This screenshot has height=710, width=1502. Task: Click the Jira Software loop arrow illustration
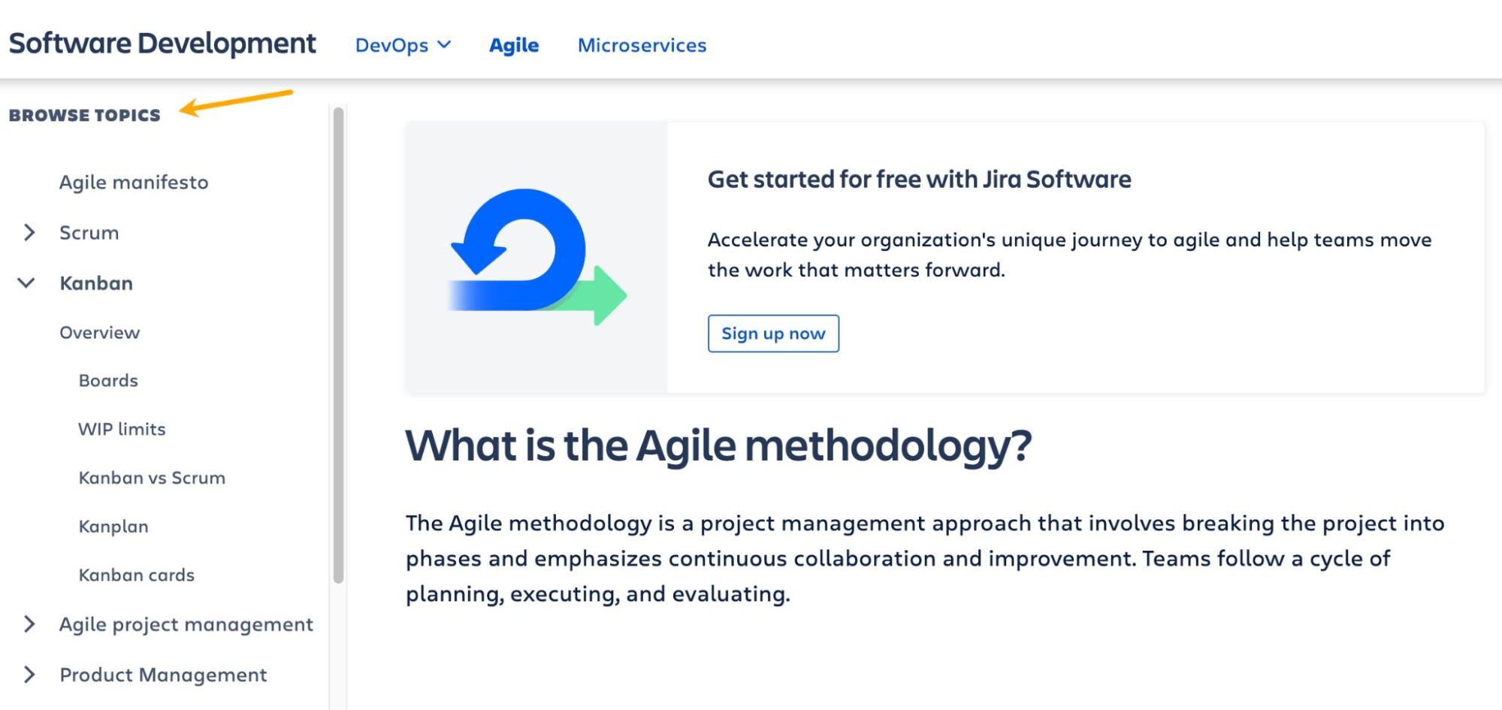click(x=536, y=257)
